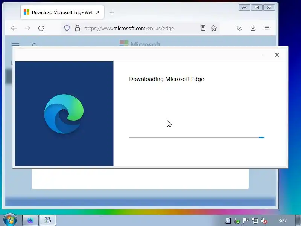The width and height of the screenshot is (301, 226).
Task: Click Show desktop strip at taskbar end
Action: pos(298,220)
